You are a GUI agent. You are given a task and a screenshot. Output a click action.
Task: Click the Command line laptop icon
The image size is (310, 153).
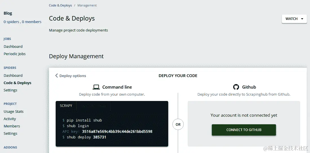[96, 87]
